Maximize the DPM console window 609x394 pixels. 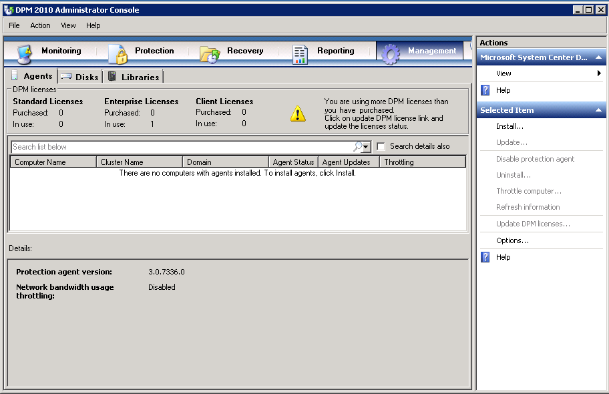[589, 10]
